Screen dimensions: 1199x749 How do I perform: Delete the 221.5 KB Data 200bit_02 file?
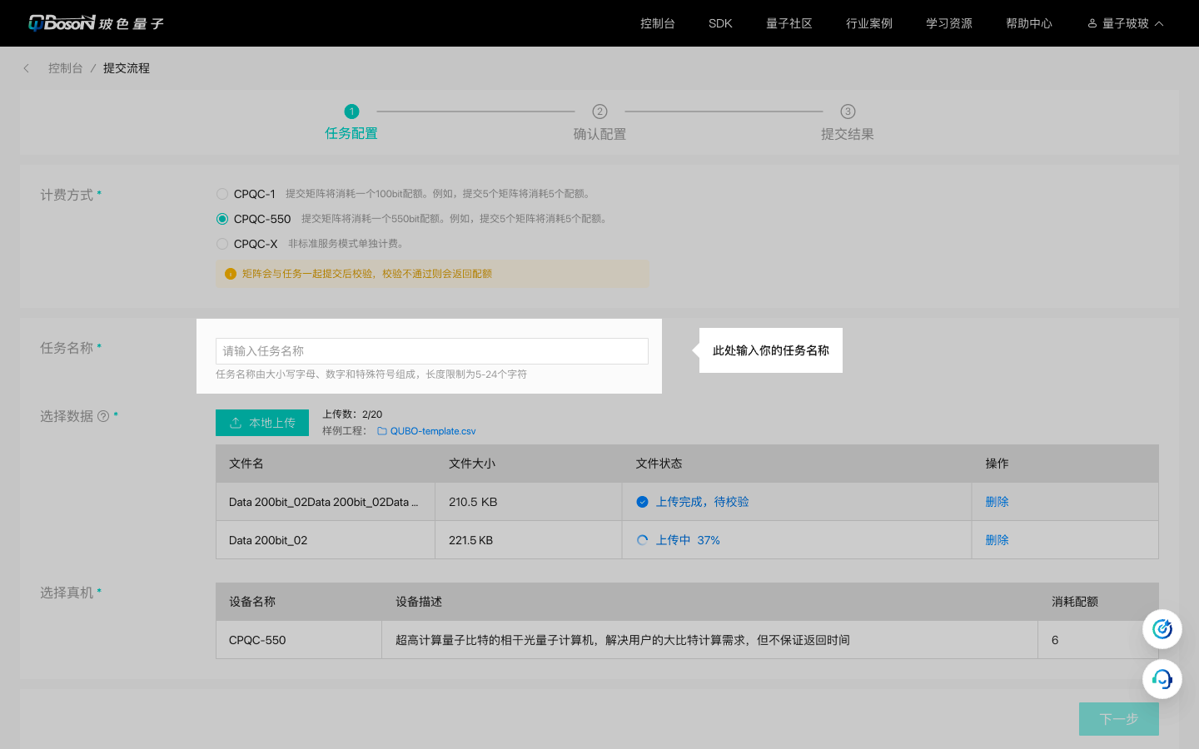pos(997,540)
